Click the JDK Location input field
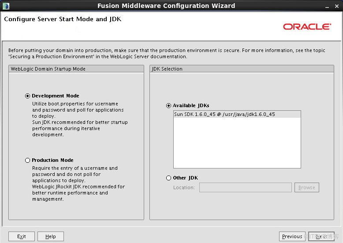 [246, 187]
